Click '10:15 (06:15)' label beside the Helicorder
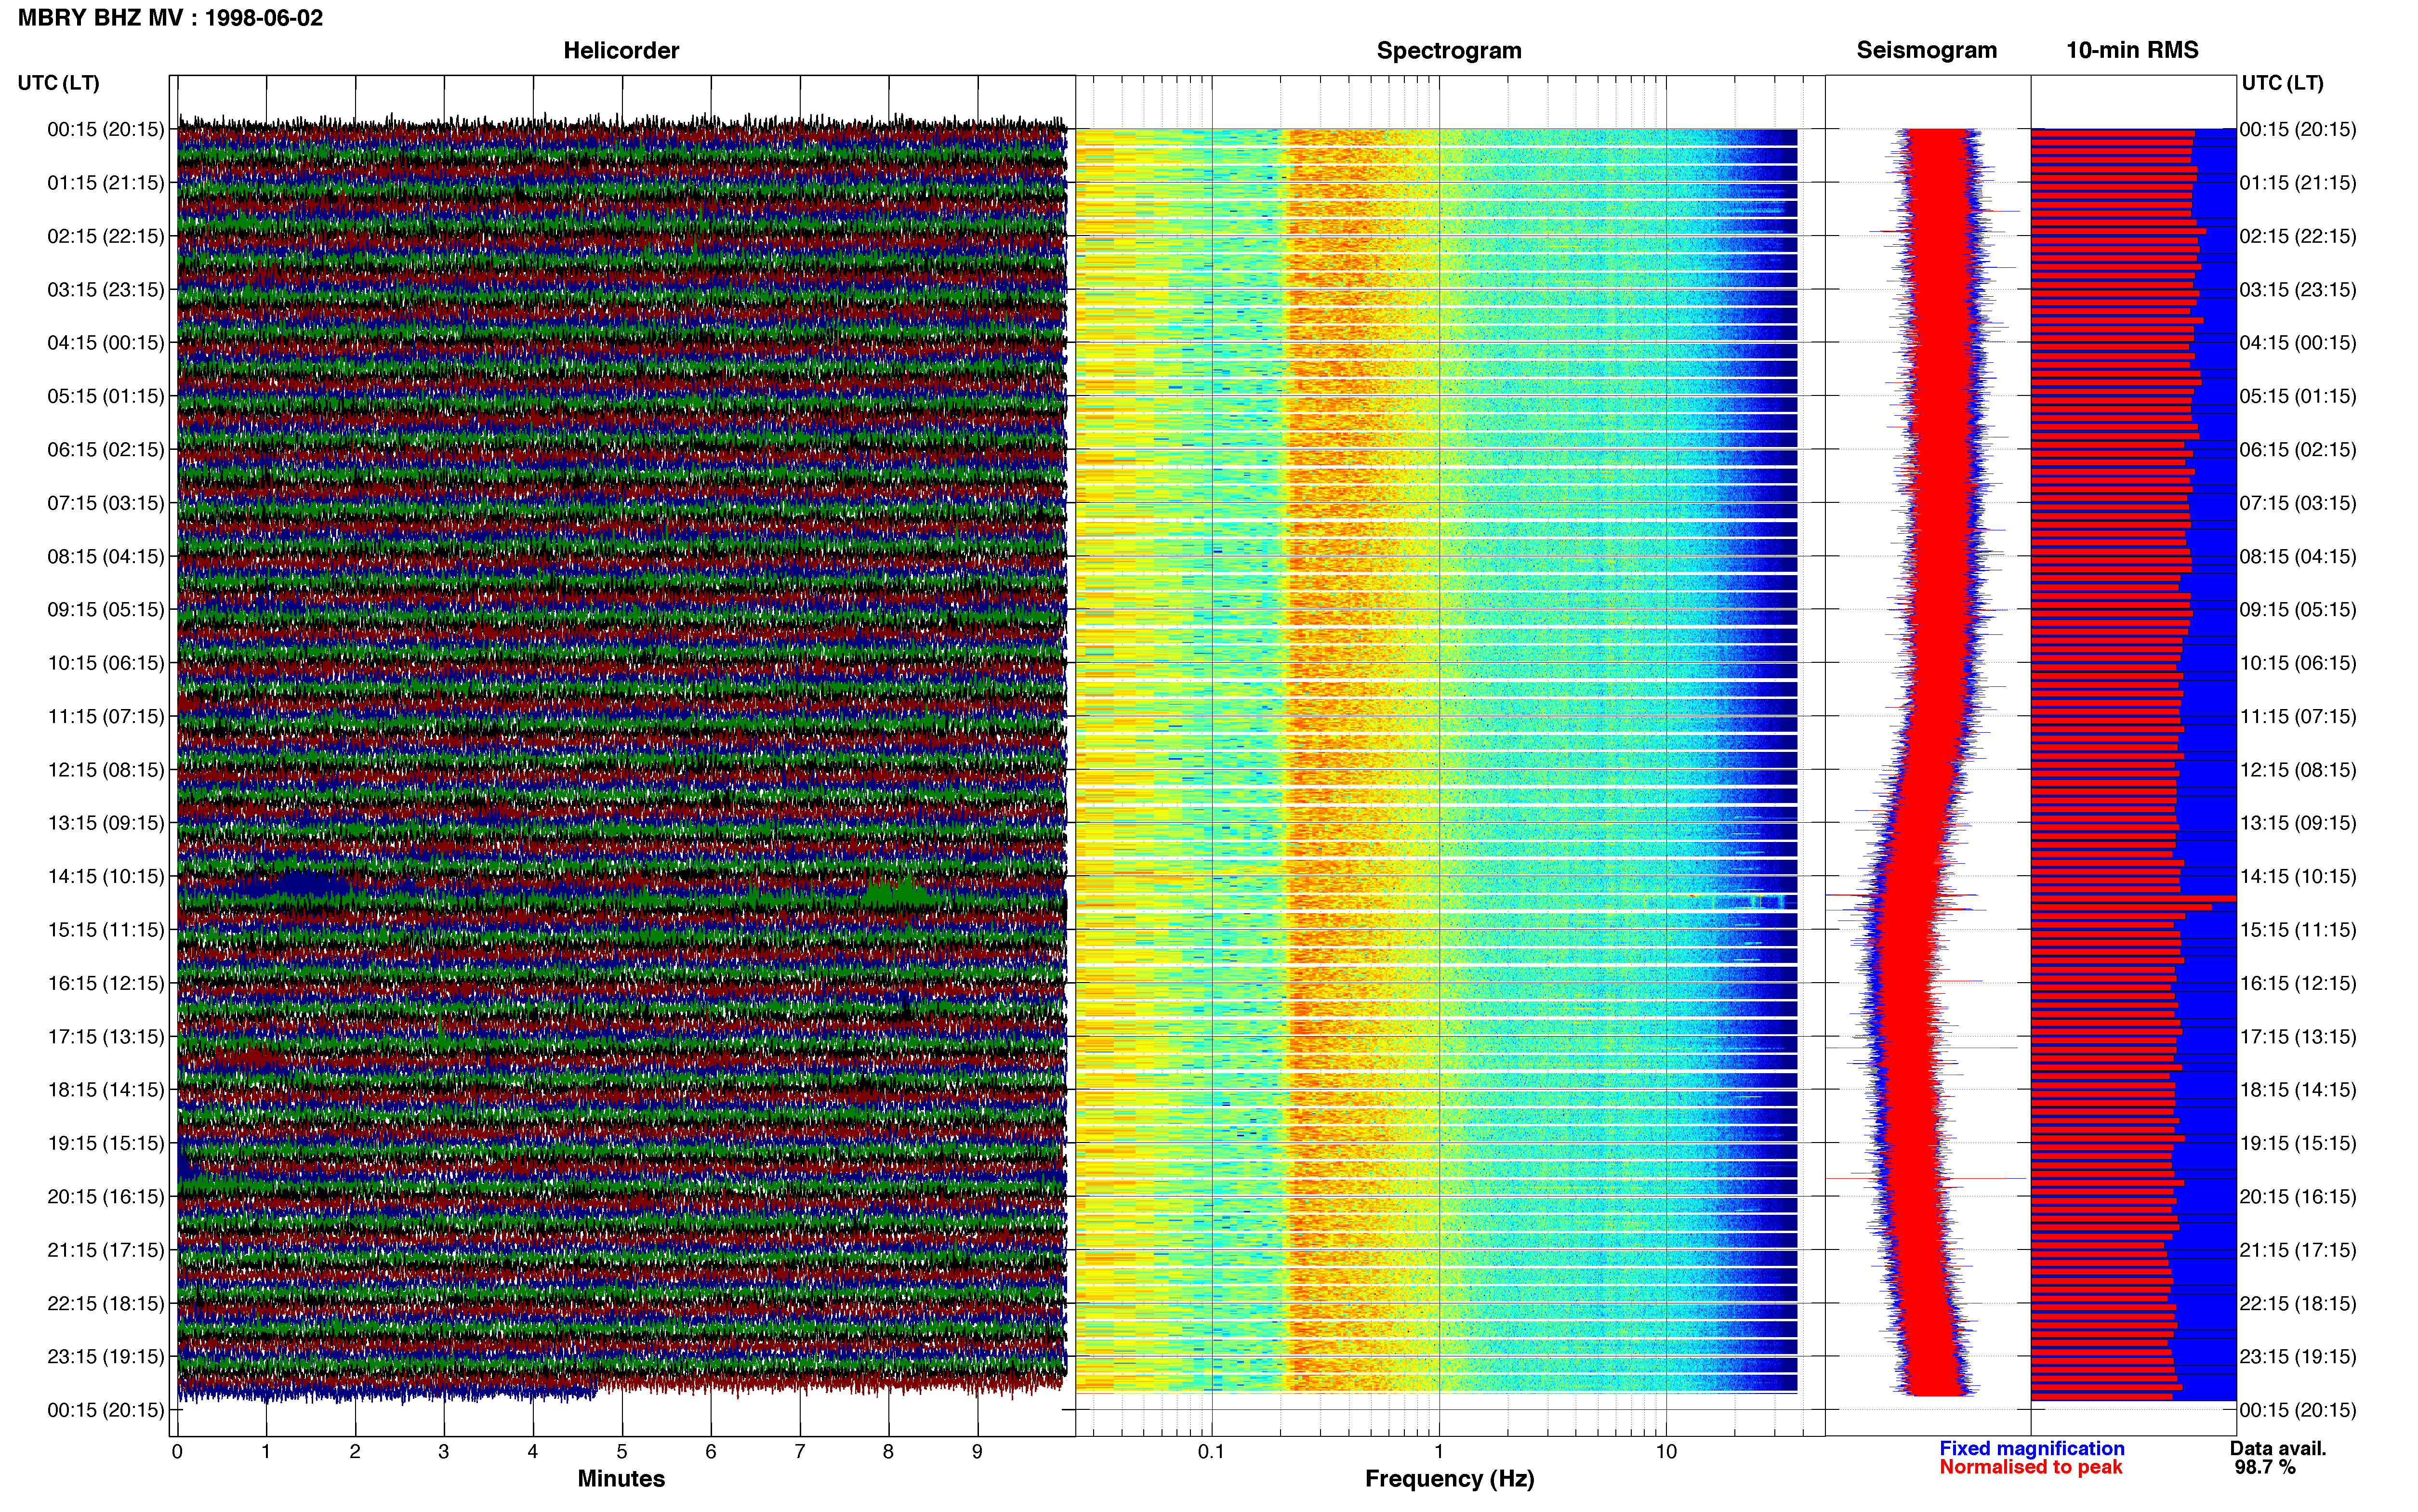The image size is (2418, 1512). click(x=106, y=663)
